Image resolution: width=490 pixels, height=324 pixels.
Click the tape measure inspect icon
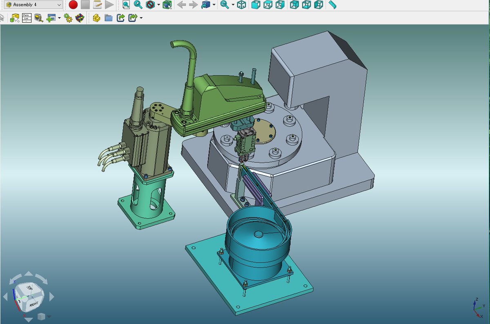click(39, 18)
